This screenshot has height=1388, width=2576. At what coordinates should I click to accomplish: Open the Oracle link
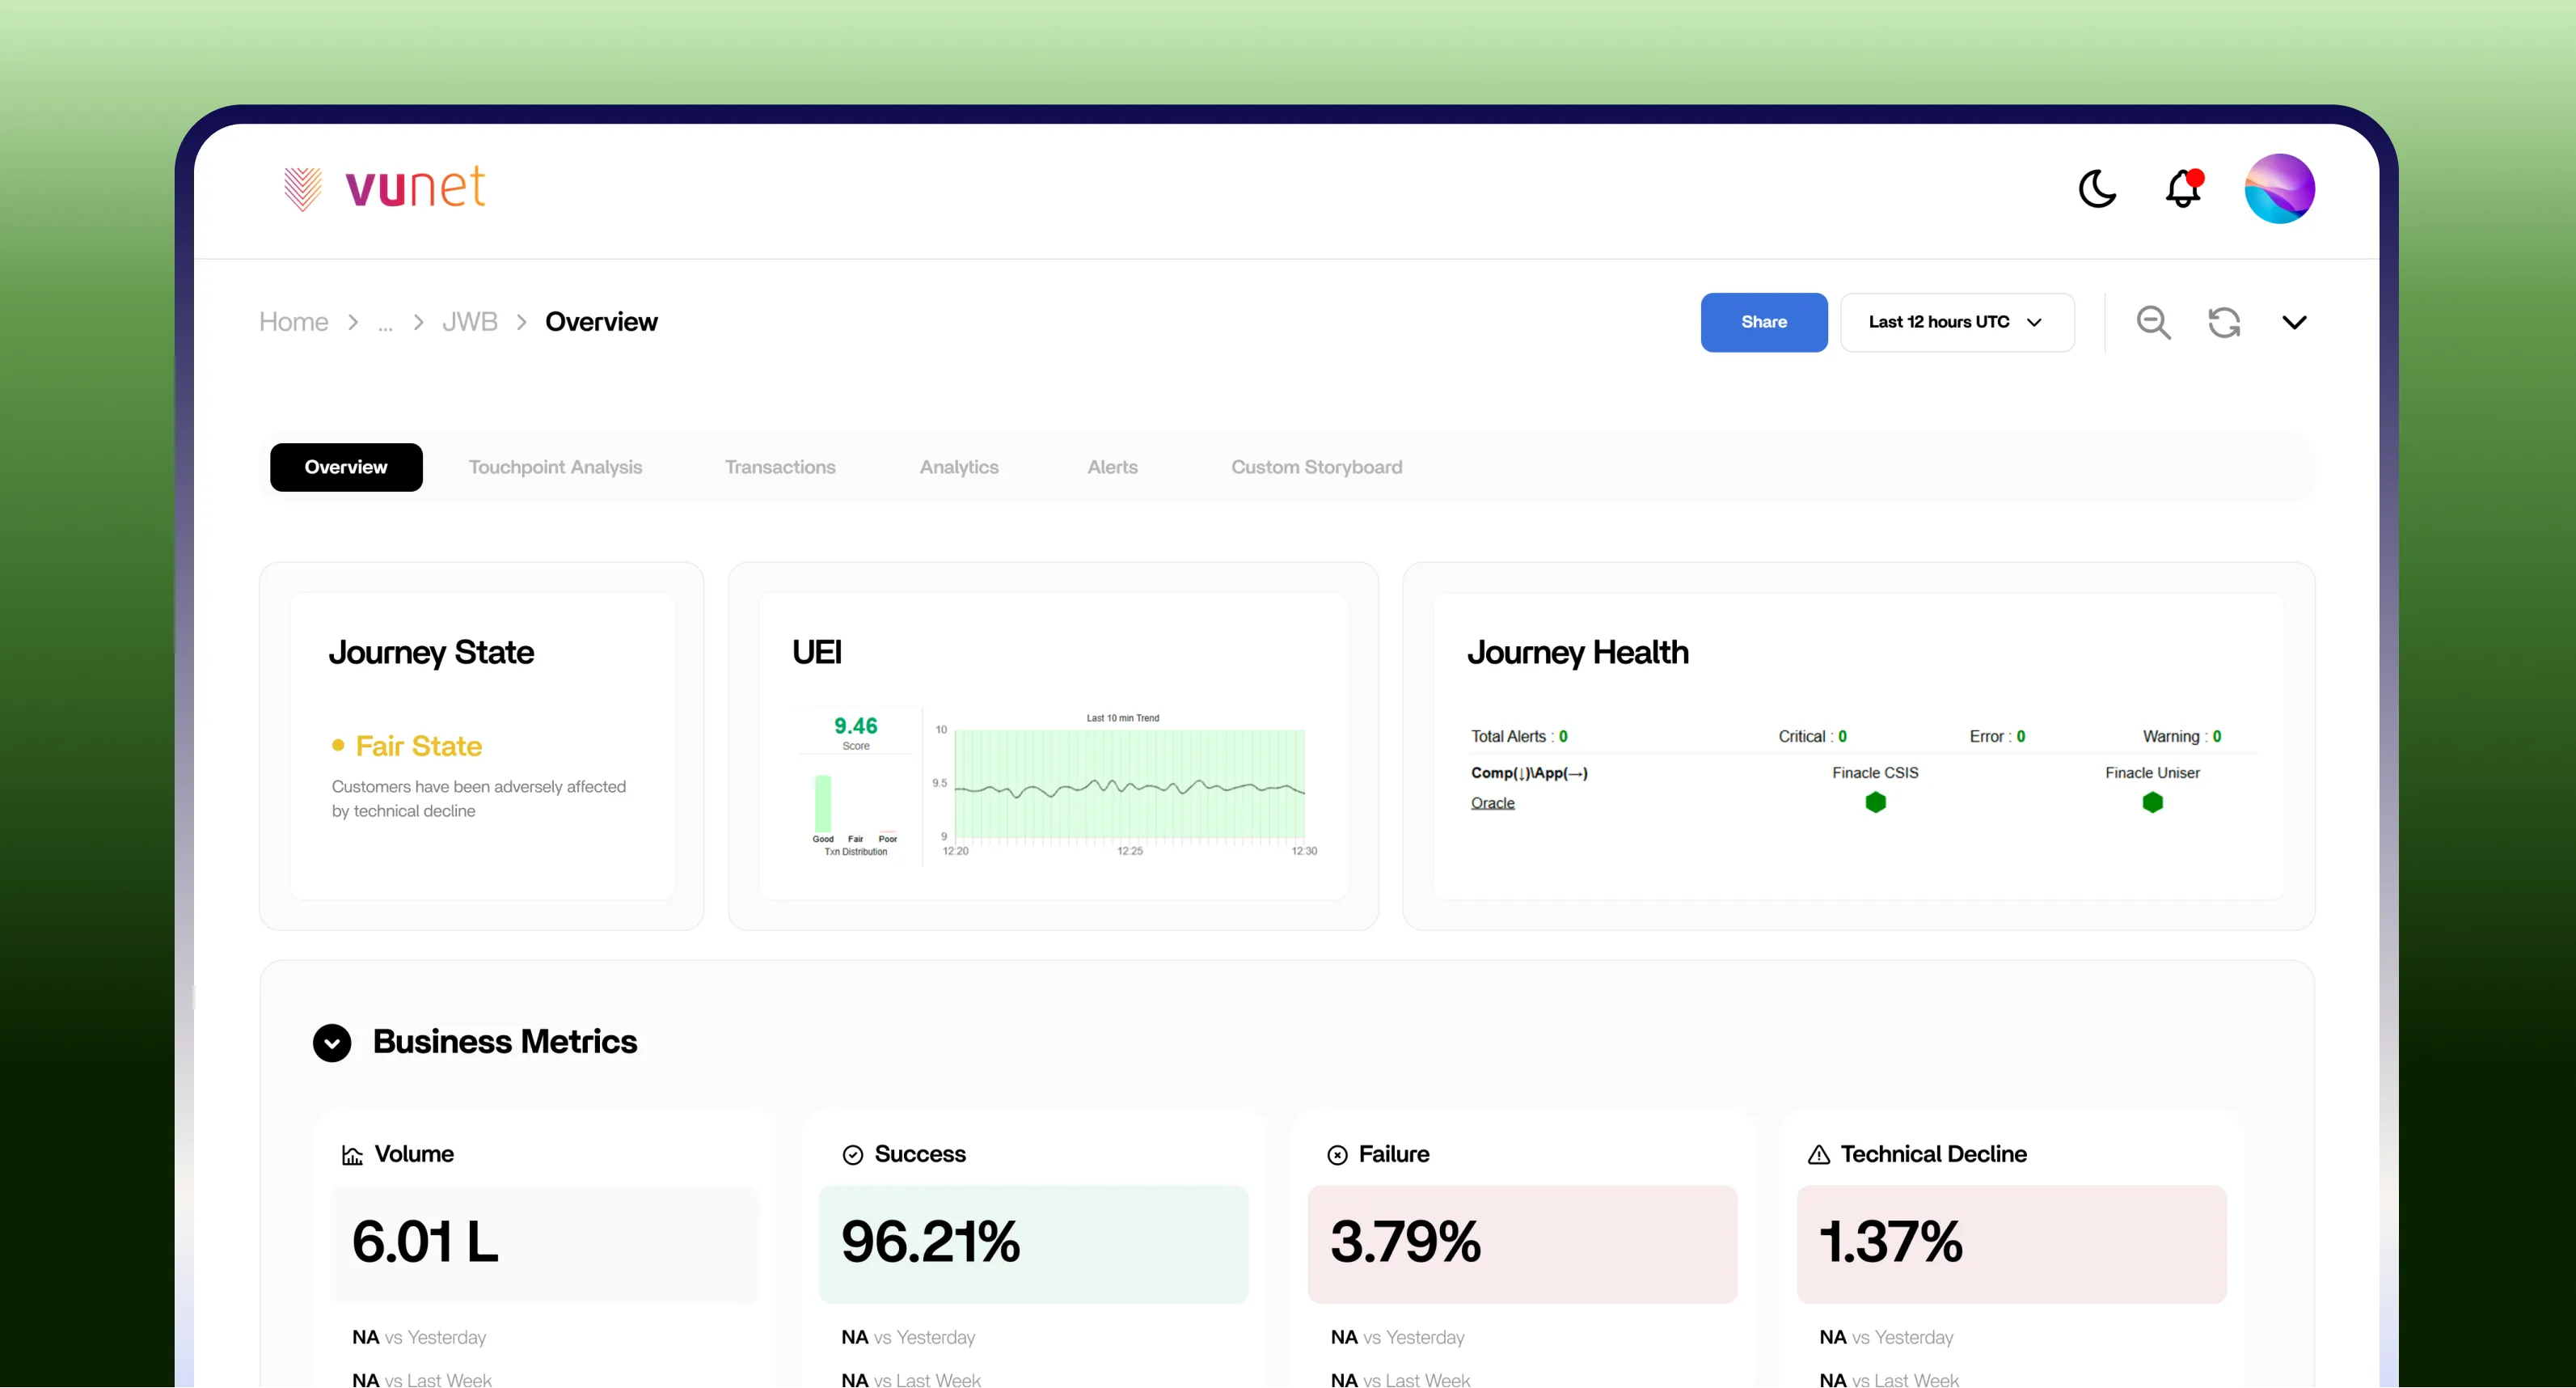coord(1492,802)
